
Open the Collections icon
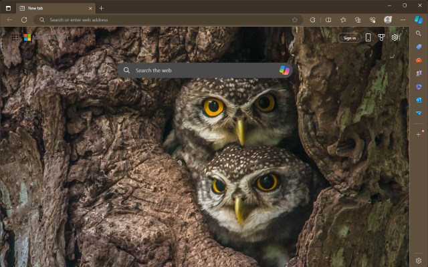[x=358, y=20]
